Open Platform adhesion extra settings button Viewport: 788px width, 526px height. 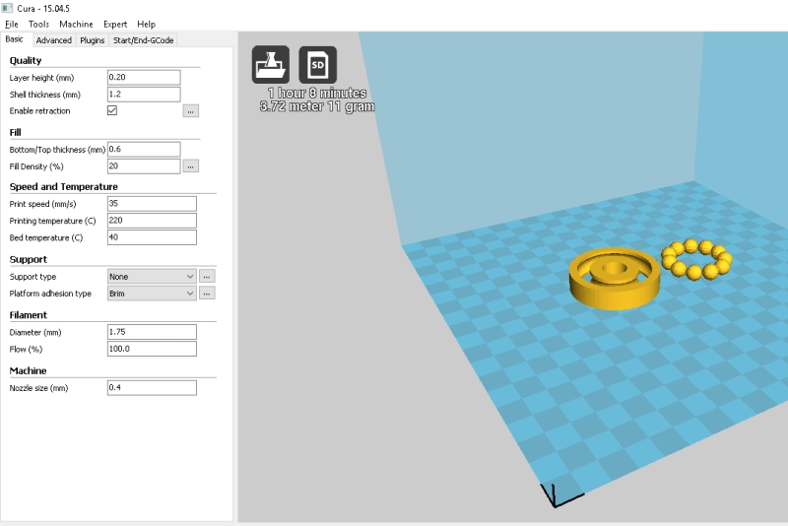(x=207, y=294)
